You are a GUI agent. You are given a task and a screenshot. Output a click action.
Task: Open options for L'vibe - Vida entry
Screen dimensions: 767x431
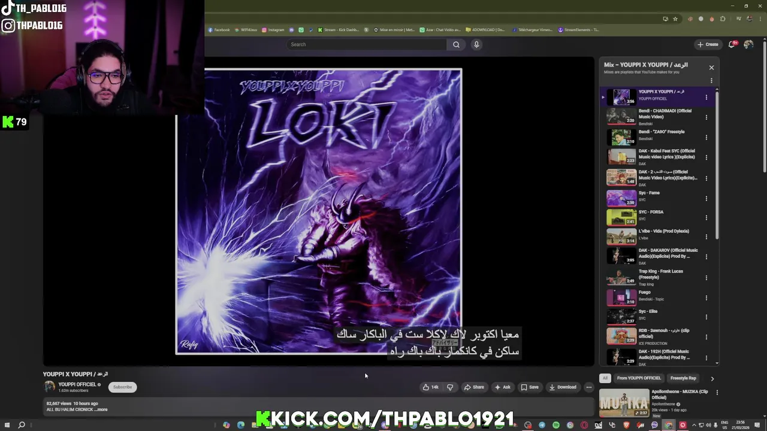pyautogui.click(x=706, y=236)
